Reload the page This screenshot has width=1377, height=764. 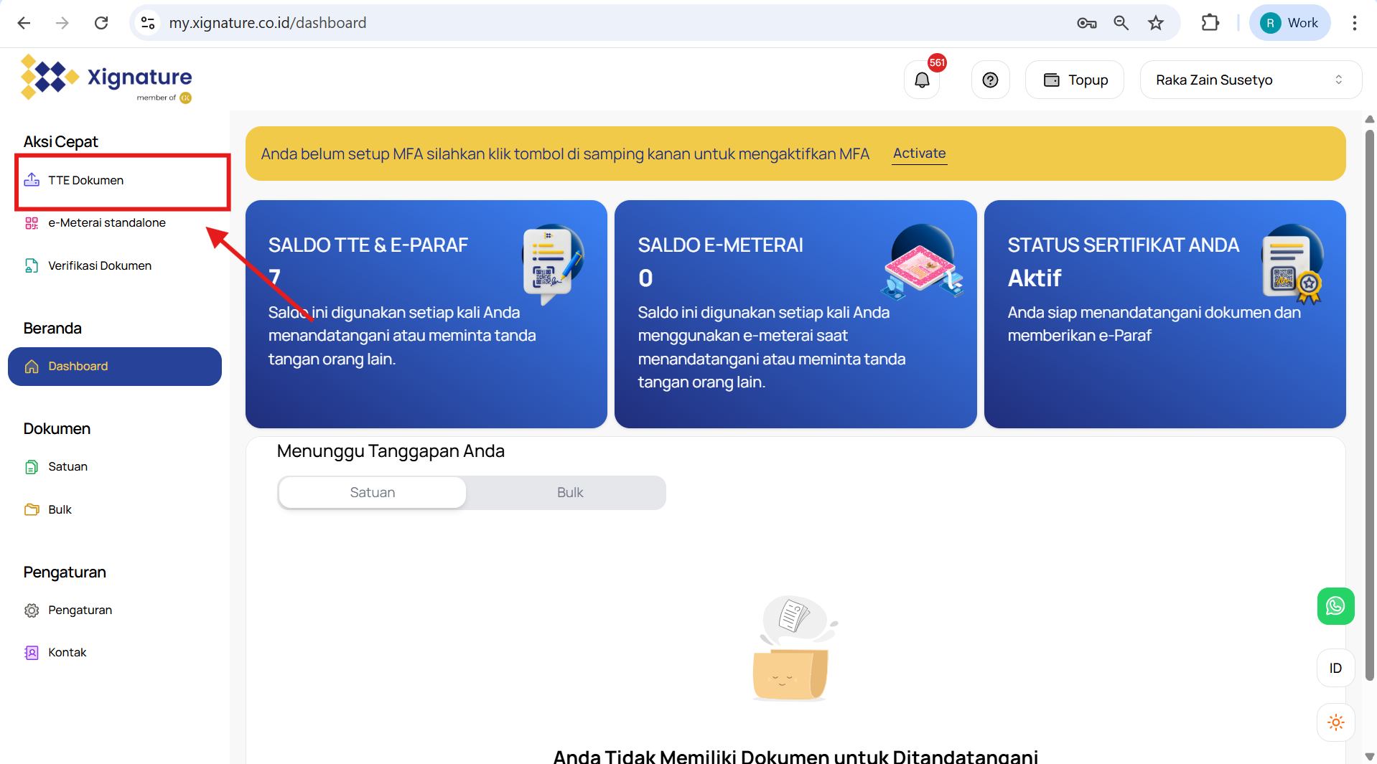tap(101, 23)
